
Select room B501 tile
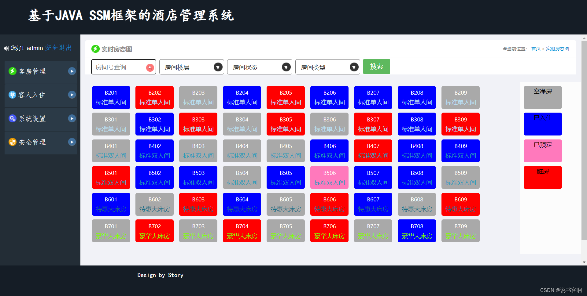pyautogui.click(x=111, y=177)
